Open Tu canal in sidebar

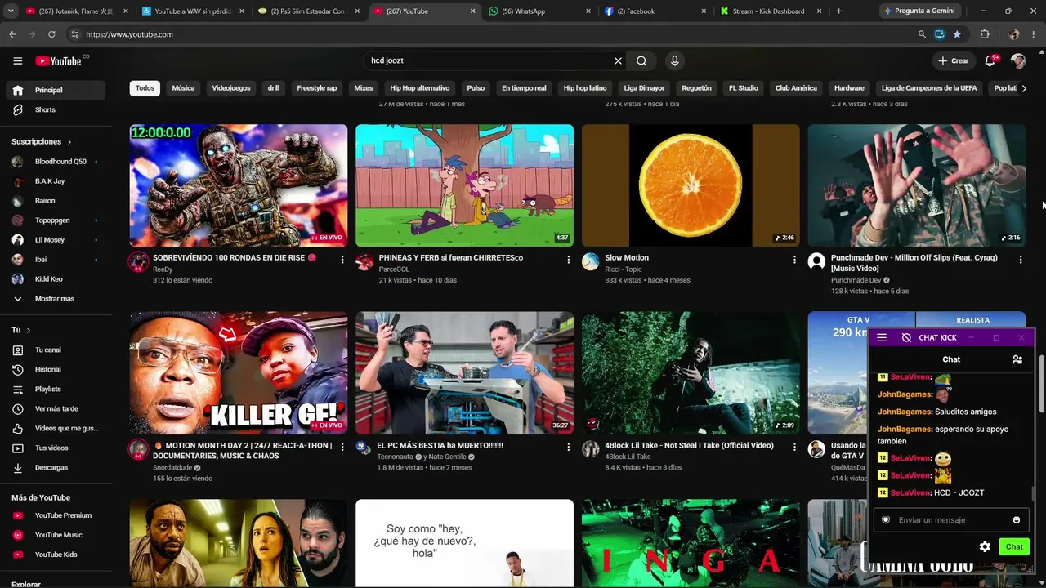(56, 350)
